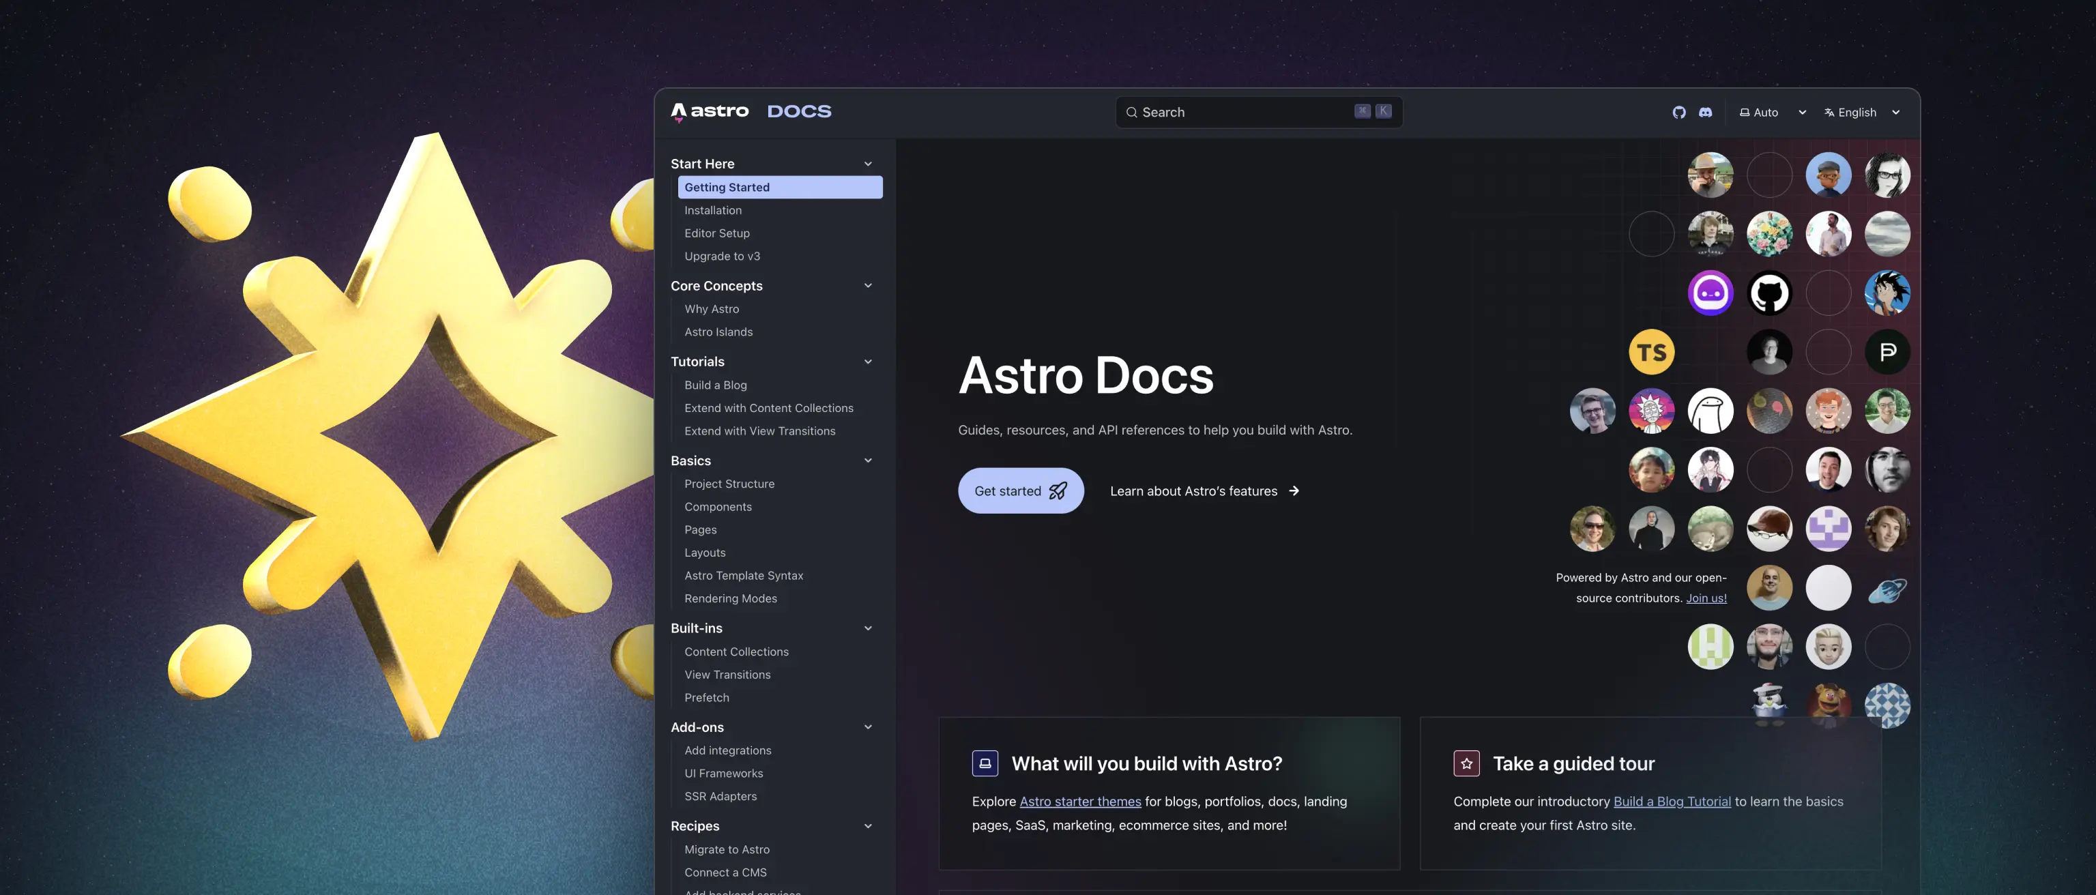Click the translate icon beside English
This screenshot has height=895, width=2096.
point(1829,113)
